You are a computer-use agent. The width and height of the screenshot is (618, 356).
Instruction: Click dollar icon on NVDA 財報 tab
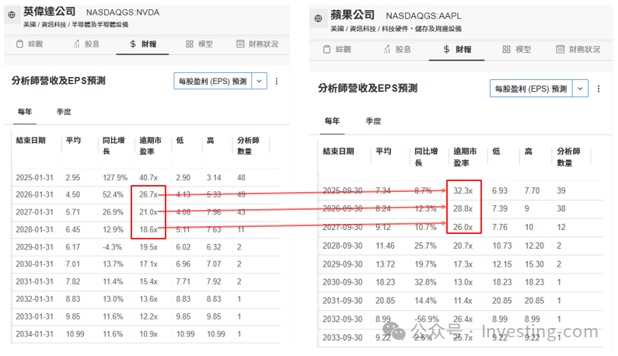[x=133, y=44]
